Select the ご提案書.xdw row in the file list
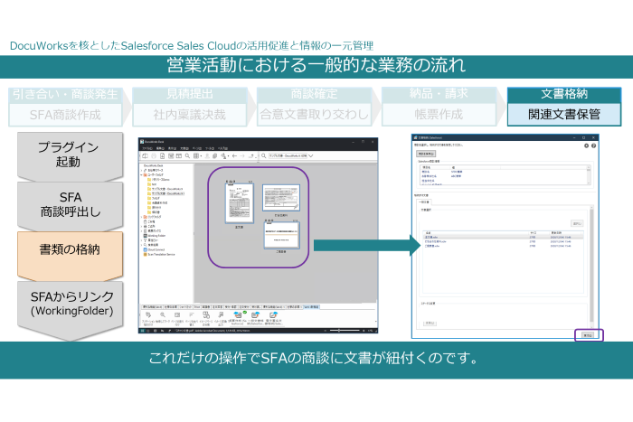 pyautogui.click(x=503, y=246)
